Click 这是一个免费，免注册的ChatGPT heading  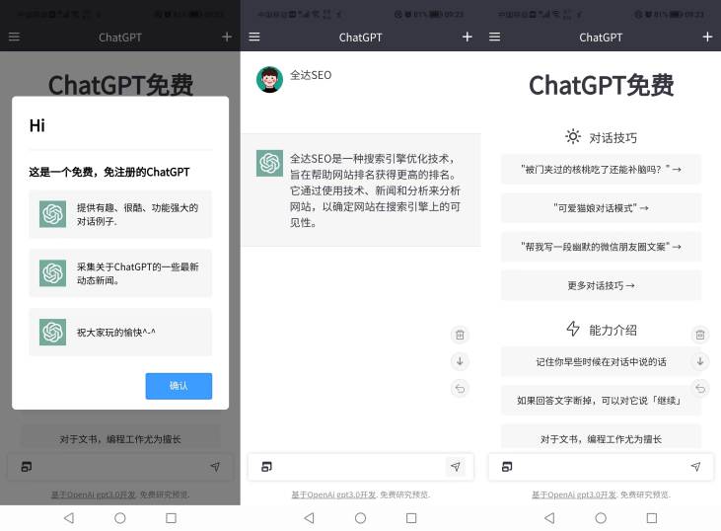pos(108,172)
